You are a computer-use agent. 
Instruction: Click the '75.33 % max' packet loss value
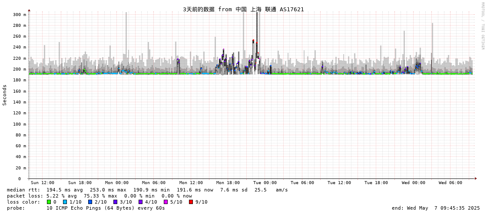click(x=101, y=196)
